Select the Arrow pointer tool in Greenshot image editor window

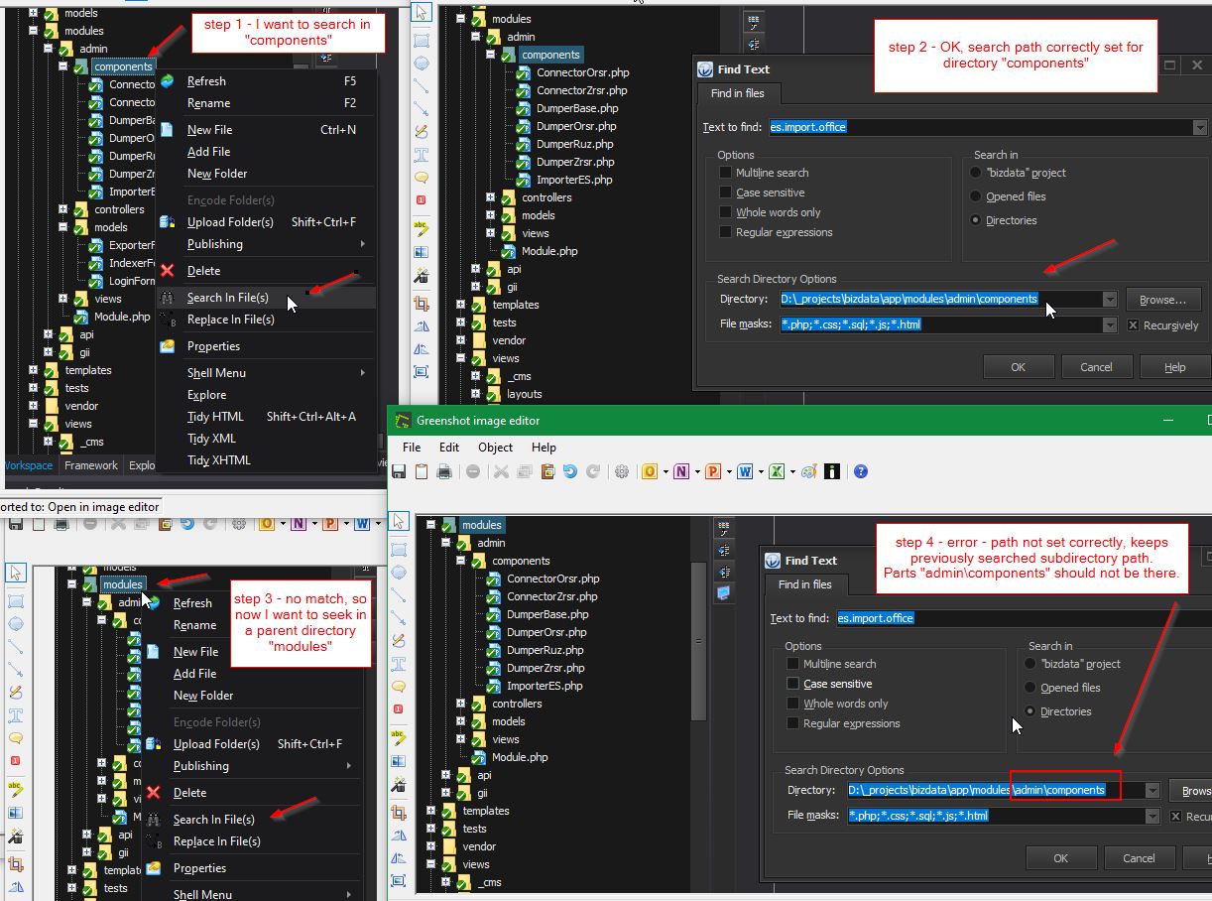(399, 520)
